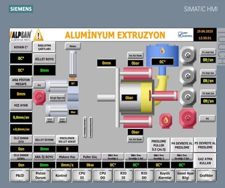Click the SIEMENS logo badge
The width and height of the screenshot is (225, 188).
[x=20, y=9]
